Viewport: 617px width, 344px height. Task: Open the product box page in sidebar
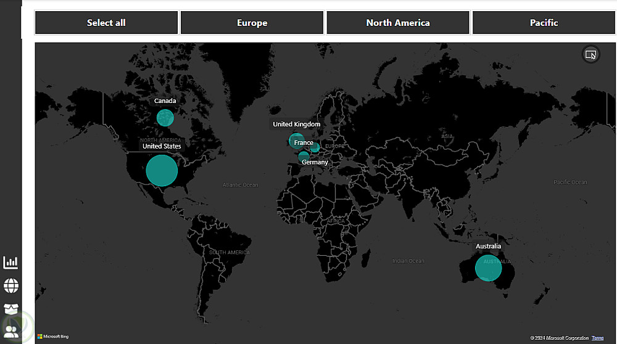coord(10,309)
